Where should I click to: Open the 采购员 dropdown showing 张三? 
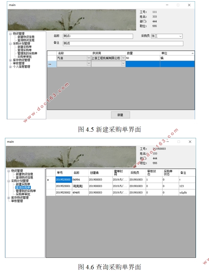click(181, 36)
